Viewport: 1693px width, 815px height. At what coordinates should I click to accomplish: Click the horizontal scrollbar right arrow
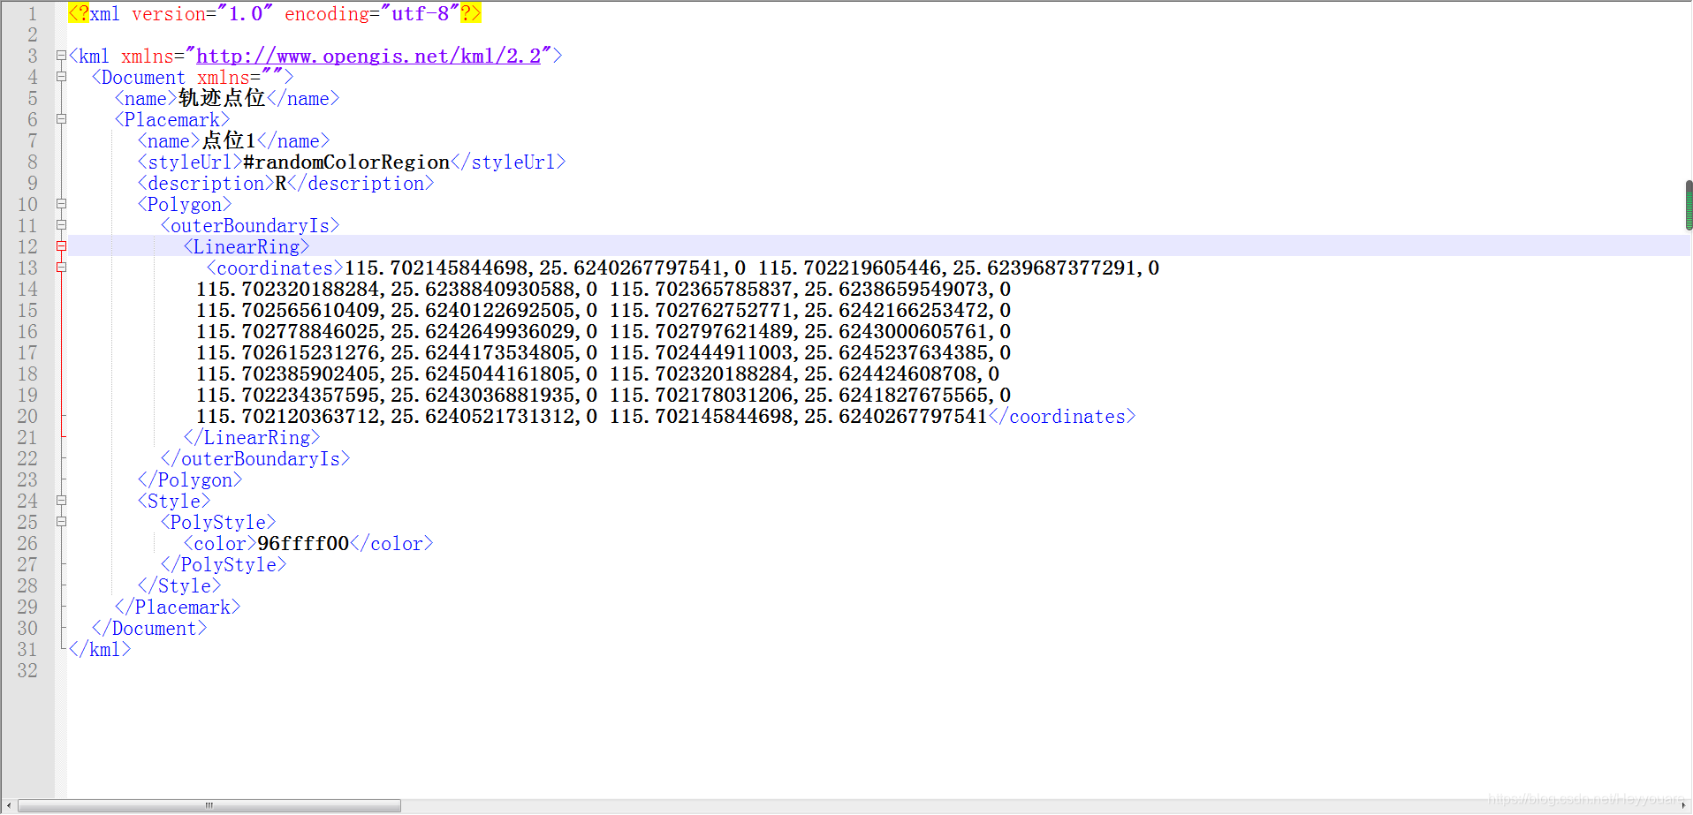[x=1684, y=806]
